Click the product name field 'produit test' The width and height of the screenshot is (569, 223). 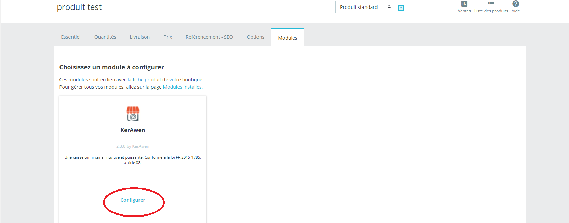(x=189, y=7)
